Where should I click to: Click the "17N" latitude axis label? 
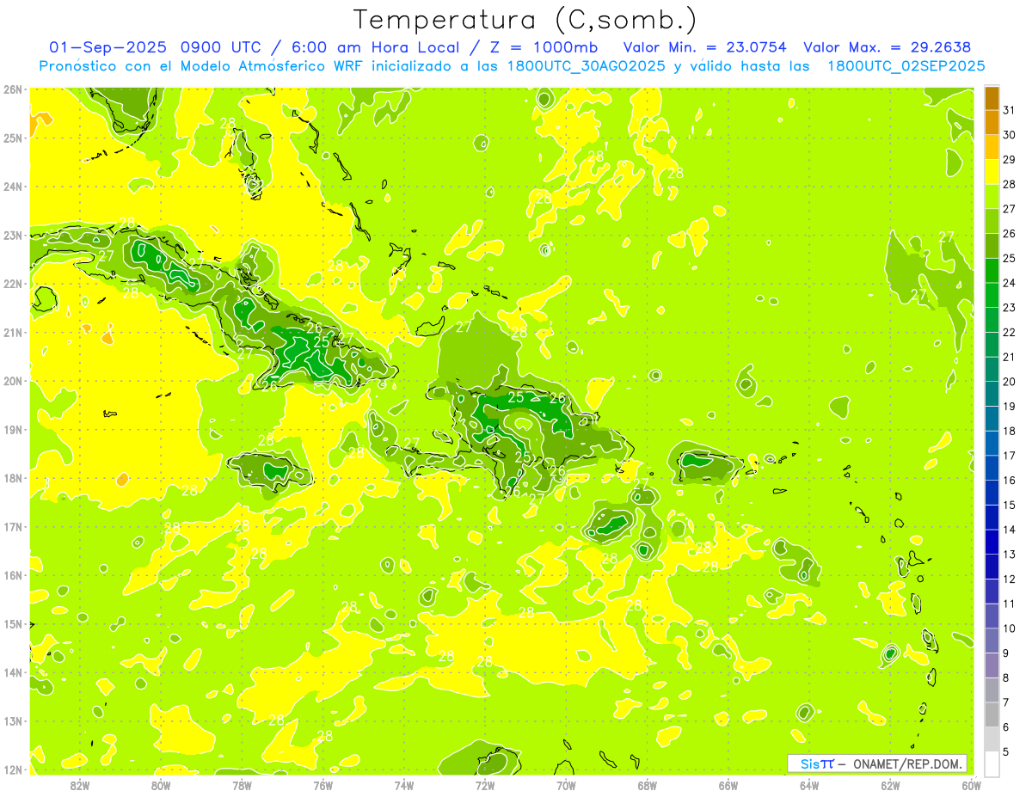click(13, 526)
